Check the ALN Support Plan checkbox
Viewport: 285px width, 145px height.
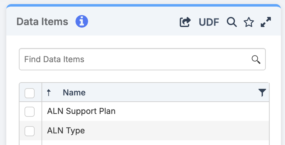click(30, 111)
